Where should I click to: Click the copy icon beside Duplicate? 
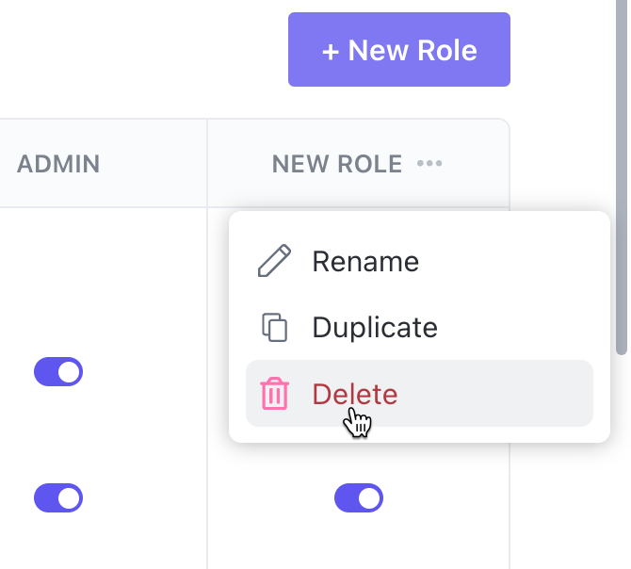[x=274, y=328]
